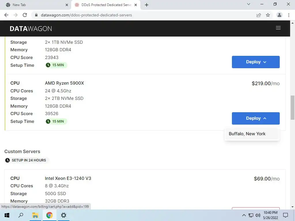The image size is (295, 221).
Task: Select the 24 @ 4.5Ghz cores value
Action: coord(58,91)
